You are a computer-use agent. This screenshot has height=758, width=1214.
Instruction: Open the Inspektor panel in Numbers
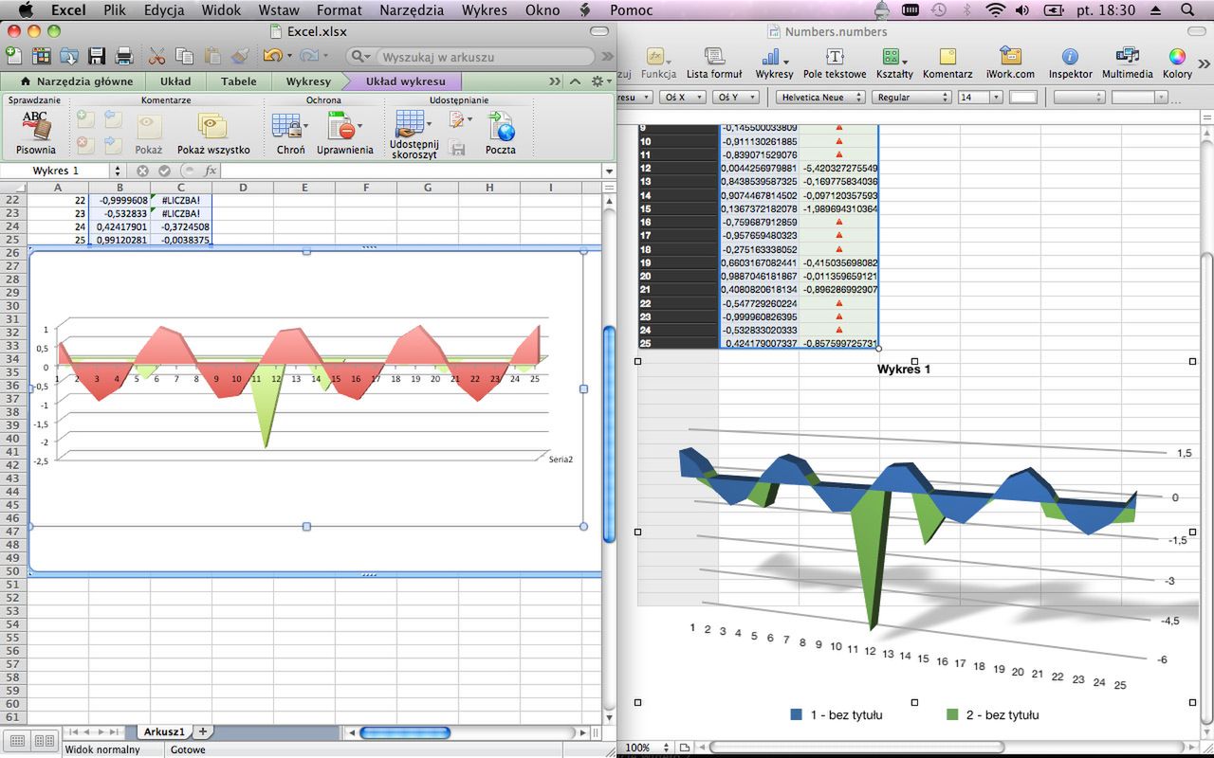(1070, 62)
